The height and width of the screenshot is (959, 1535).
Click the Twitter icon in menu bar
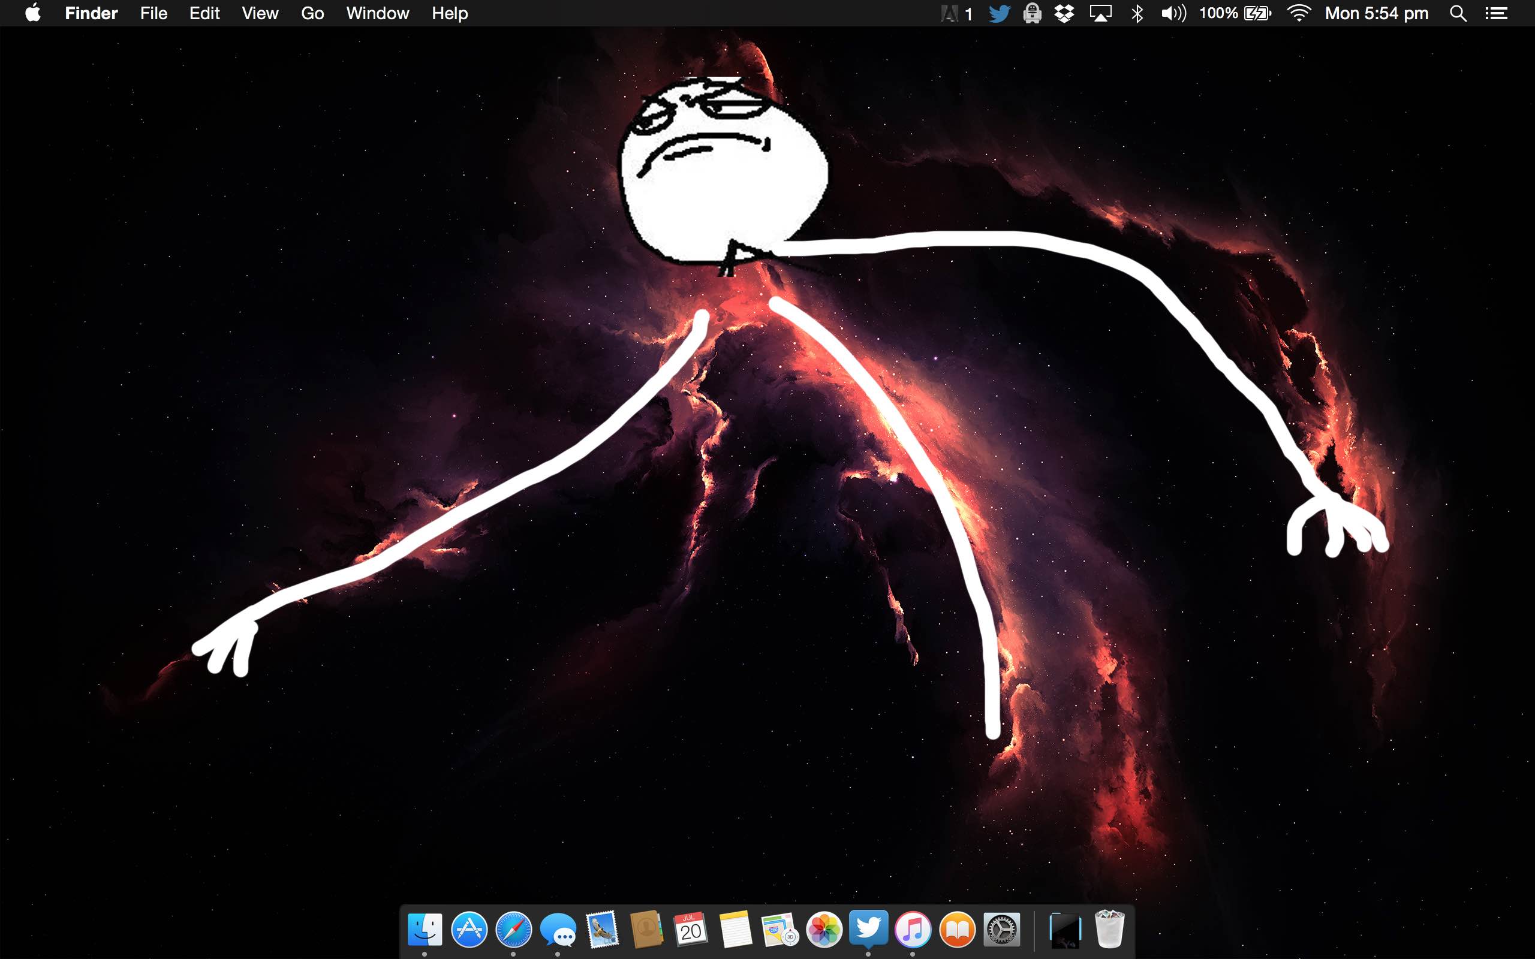coord(1000,13)
